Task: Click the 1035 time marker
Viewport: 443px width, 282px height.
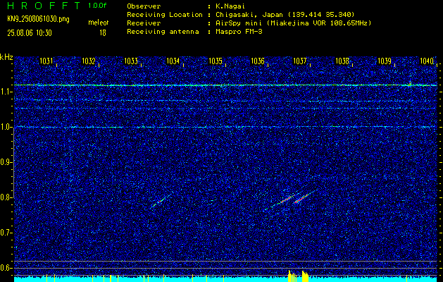Action: (x=216, y=61)
